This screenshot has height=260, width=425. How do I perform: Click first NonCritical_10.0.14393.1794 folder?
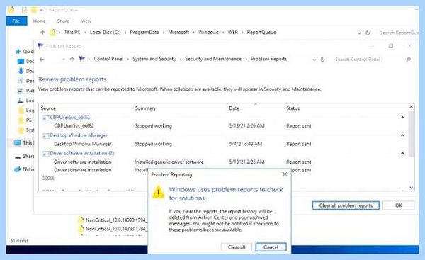tap(112, 220)
